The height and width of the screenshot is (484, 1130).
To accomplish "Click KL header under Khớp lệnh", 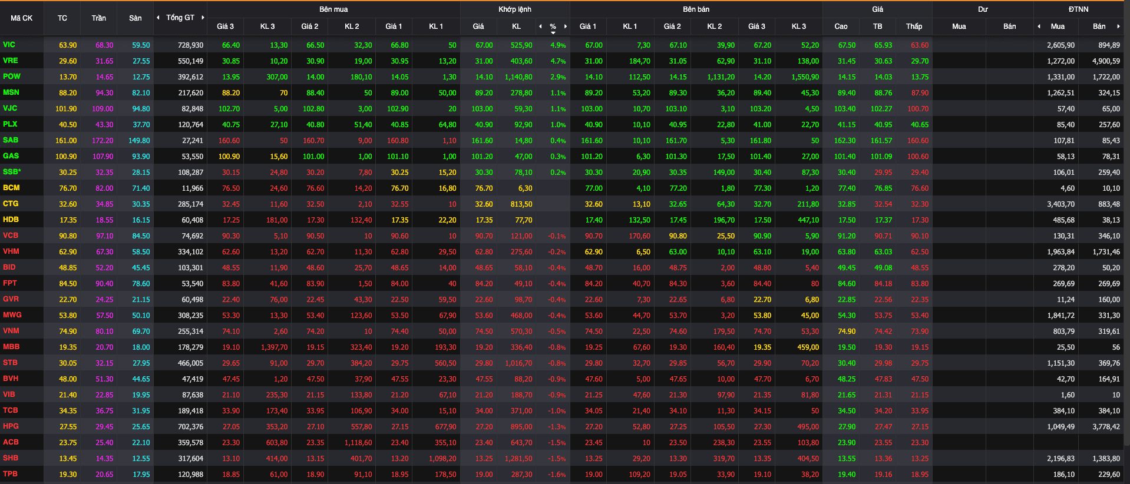I will [516, 26].
